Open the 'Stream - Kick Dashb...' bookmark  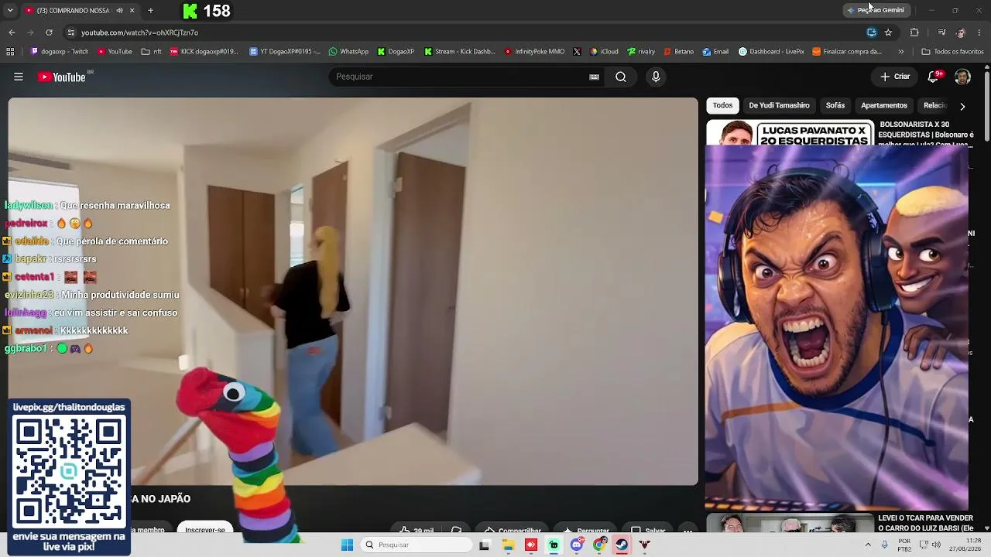[459, 52]
